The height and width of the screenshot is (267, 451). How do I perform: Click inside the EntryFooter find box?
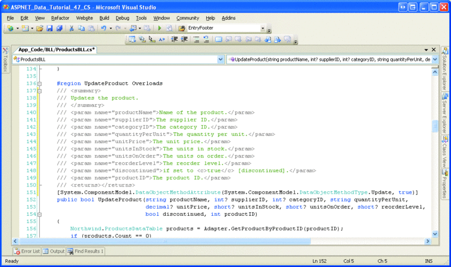point(224,28)
